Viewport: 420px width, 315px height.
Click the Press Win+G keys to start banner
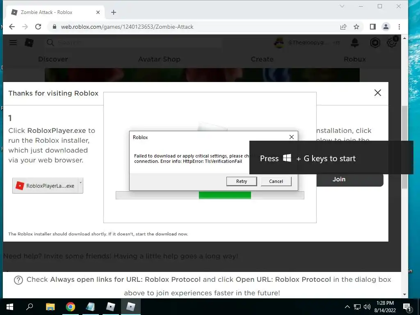331,158
